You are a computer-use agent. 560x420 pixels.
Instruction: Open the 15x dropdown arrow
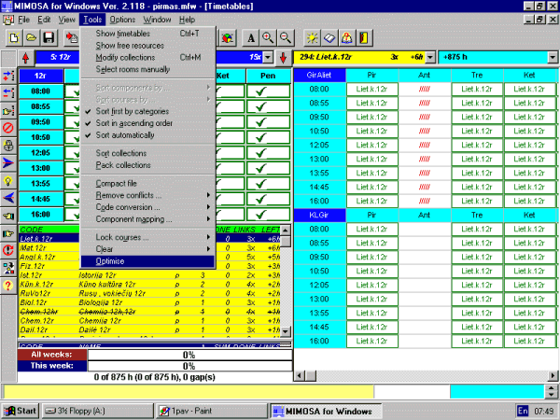pos(267,57)
